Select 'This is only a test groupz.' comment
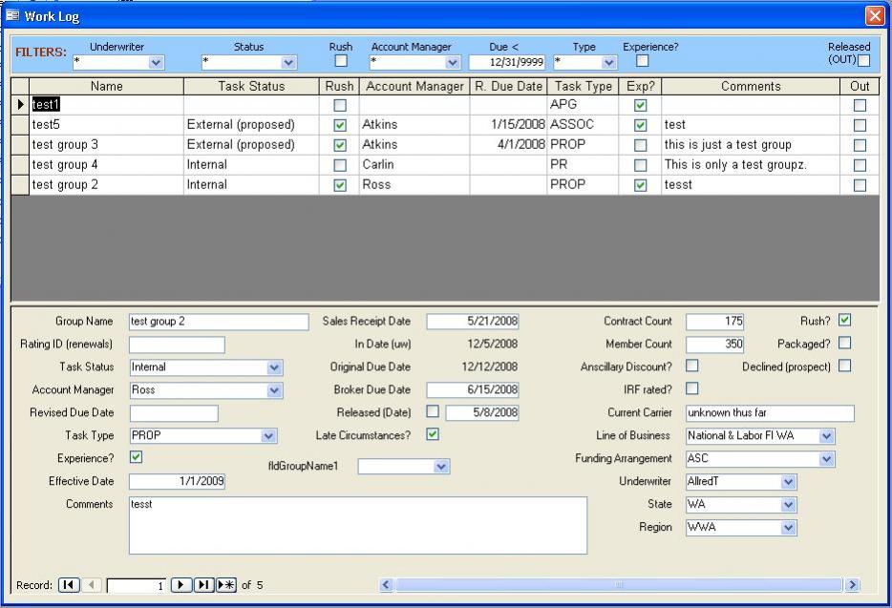 [x=751, y=164]
